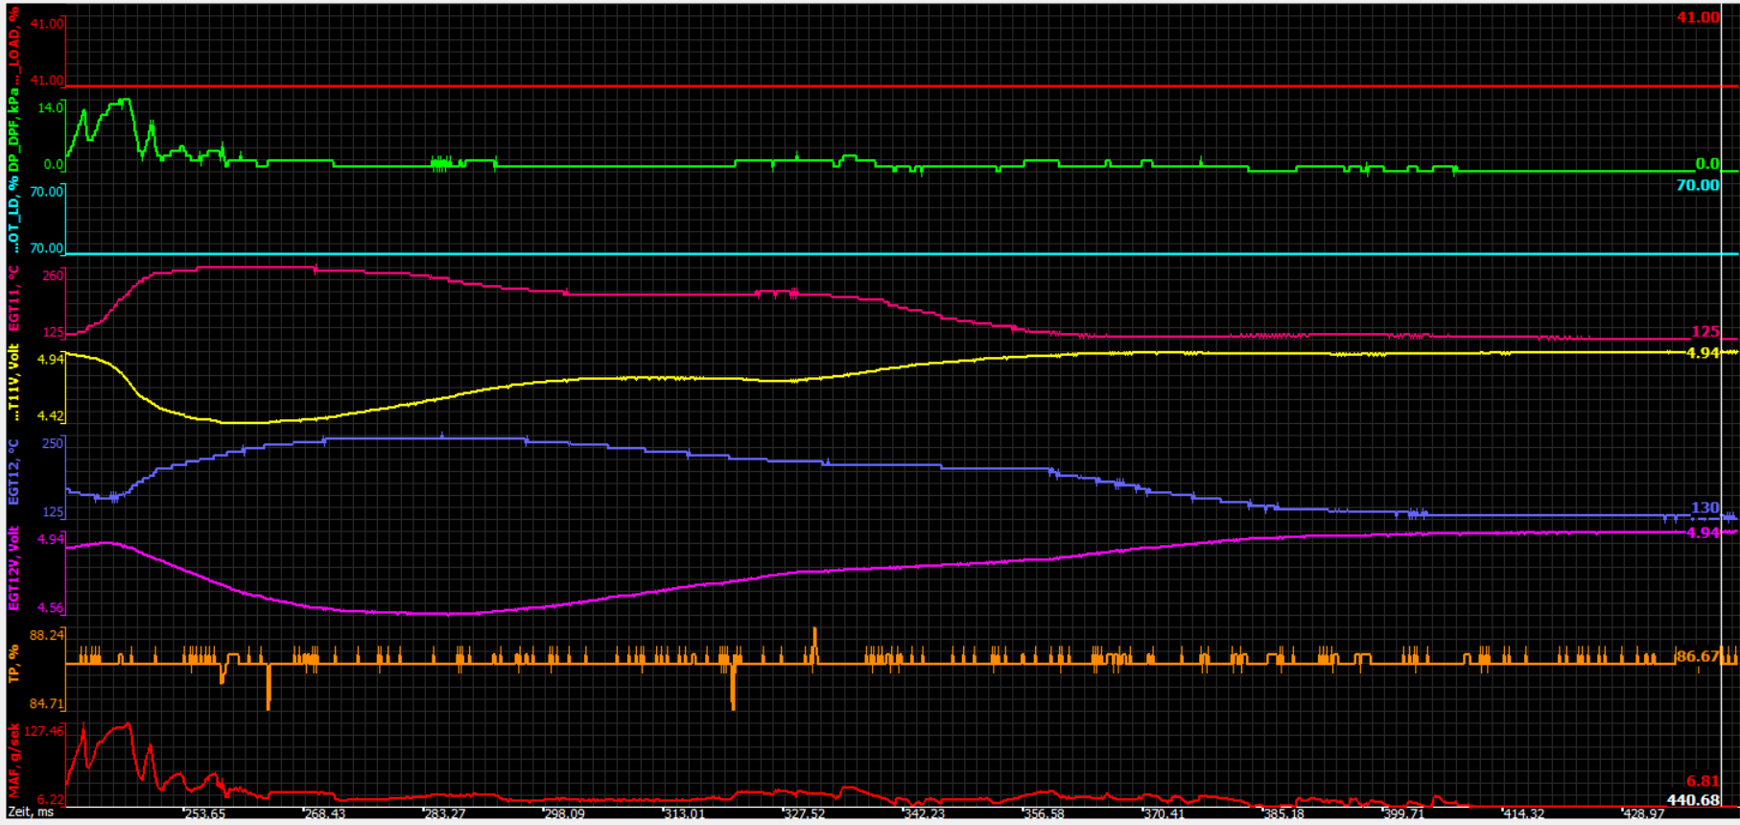Select the blue 130 EGT12 cursor readout

(x=1705, y=508)
